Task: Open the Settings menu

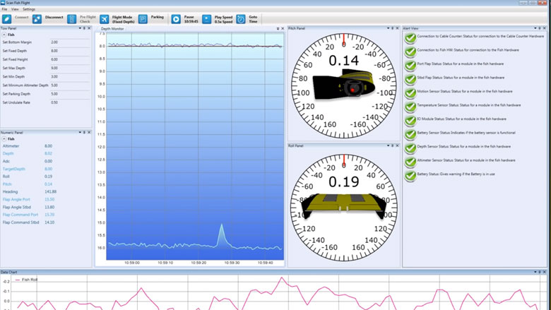Action: 29,9
